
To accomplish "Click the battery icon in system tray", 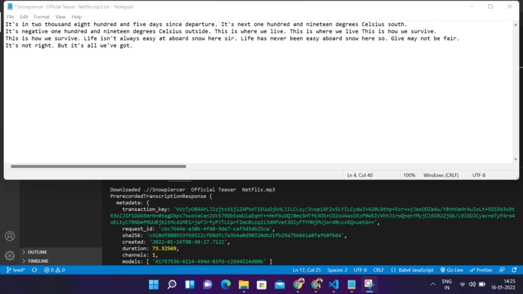I will click(482, 284).
